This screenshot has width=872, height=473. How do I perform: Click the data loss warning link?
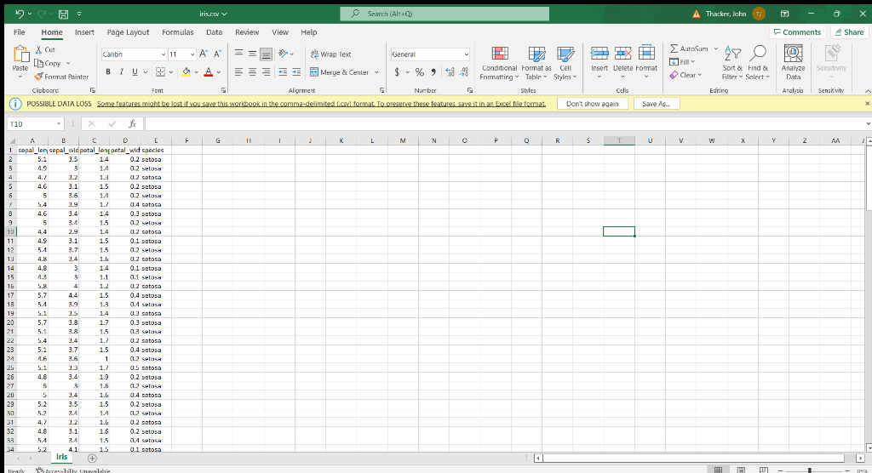point(321,104)
